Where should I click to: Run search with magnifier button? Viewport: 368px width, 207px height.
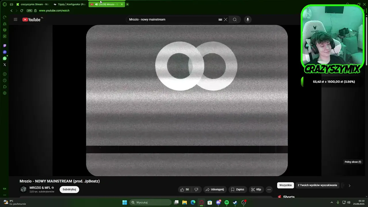click(235, 20)
